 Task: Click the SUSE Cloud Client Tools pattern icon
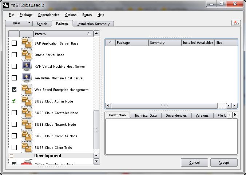[x=27, y=147]
